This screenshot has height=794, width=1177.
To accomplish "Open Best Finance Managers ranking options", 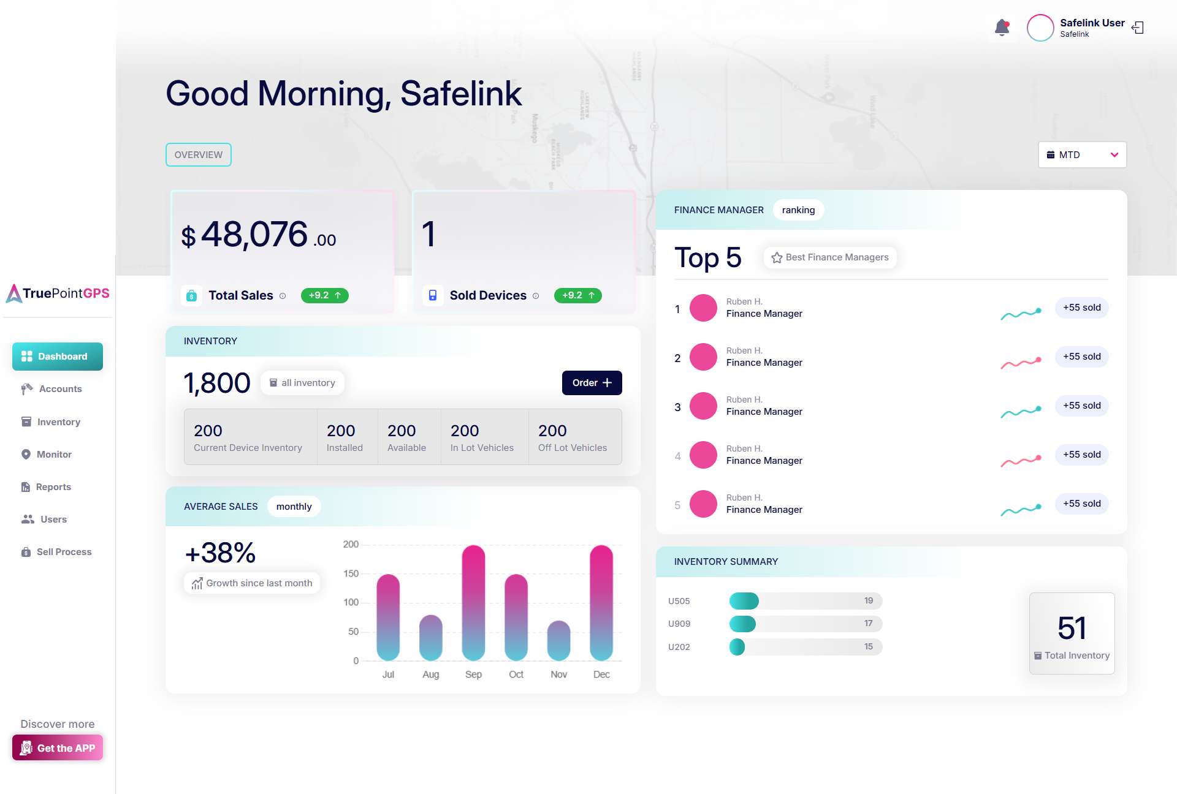I will coord(830,257).
